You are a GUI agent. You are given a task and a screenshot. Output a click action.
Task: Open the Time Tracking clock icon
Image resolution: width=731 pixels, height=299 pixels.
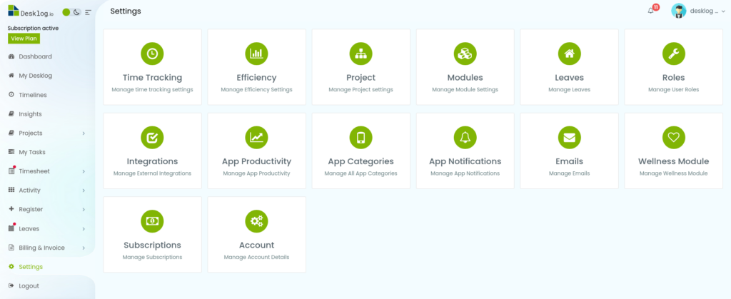click(x=152, y=54)
